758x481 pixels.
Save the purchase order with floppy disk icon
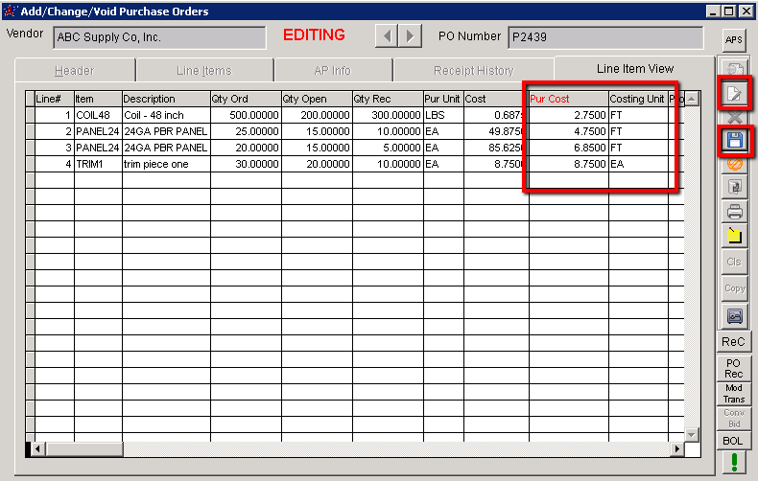[734, 140]
